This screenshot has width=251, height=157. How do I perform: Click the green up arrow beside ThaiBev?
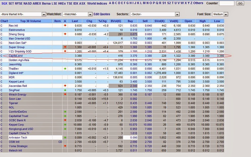[x=65, y=69]
